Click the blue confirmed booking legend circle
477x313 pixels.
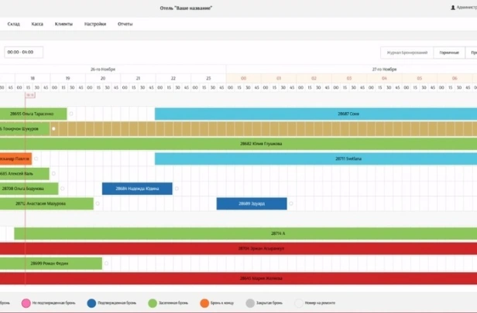[92, 304]
